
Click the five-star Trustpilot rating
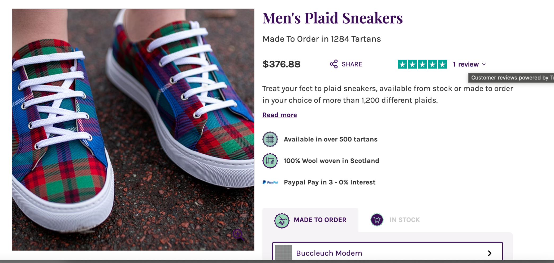(x=422, y=64)
